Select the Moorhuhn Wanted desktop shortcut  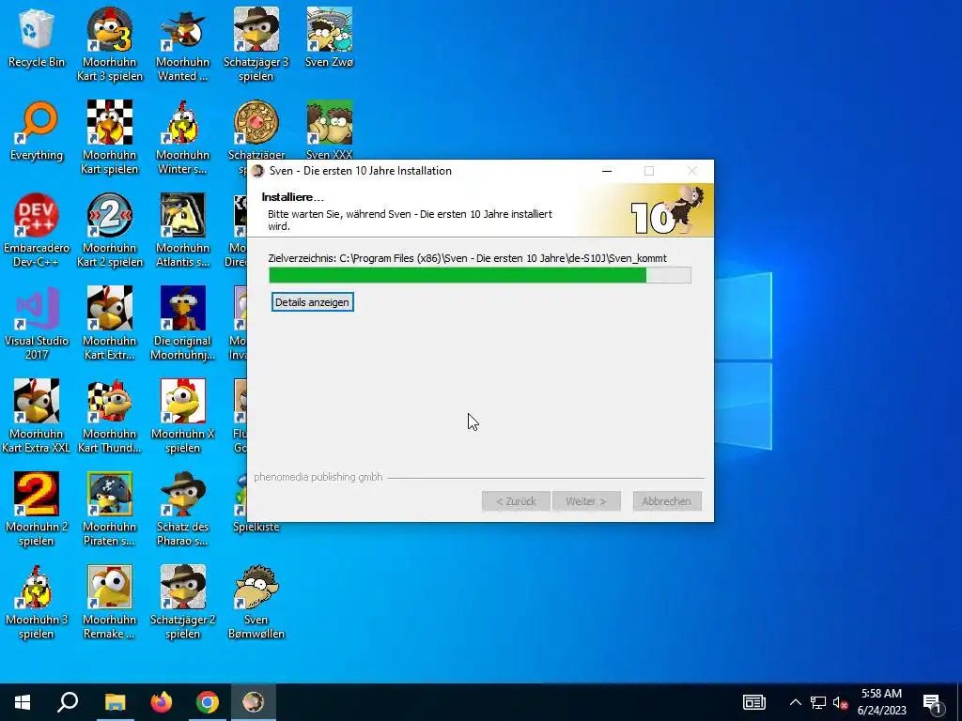click(x=183, y=44)
